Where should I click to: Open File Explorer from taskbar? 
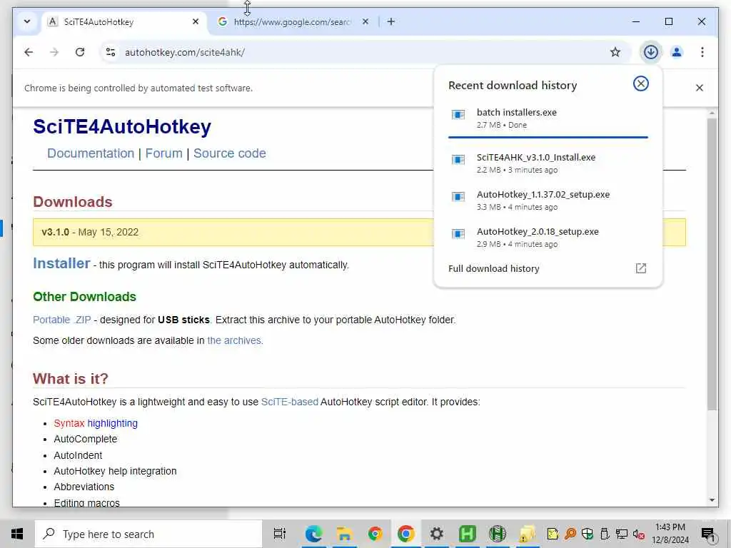click(345, 534)
